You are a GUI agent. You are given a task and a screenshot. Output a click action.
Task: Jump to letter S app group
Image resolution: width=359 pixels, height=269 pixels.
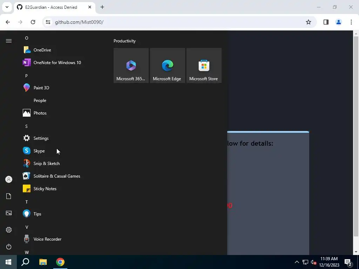tap(26, 126)
